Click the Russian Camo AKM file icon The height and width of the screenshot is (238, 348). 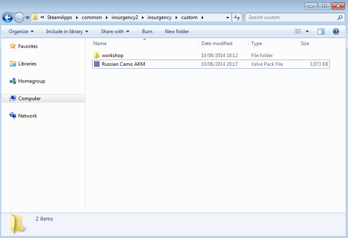pyautogui.click(x=97, y=64)
